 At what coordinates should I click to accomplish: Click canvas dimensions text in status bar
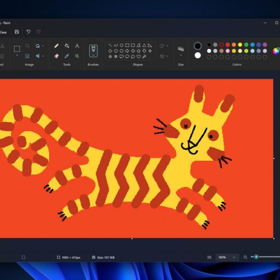point(71,258)
